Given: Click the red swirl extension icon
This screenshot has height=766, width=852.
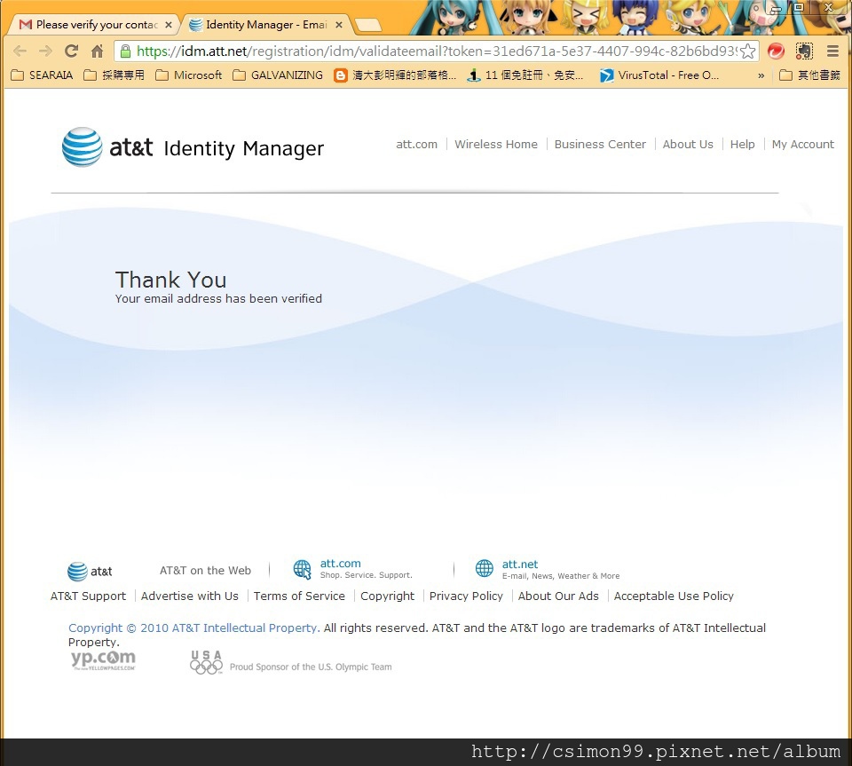Looking at the screenshot, I should tap(776, 51).
